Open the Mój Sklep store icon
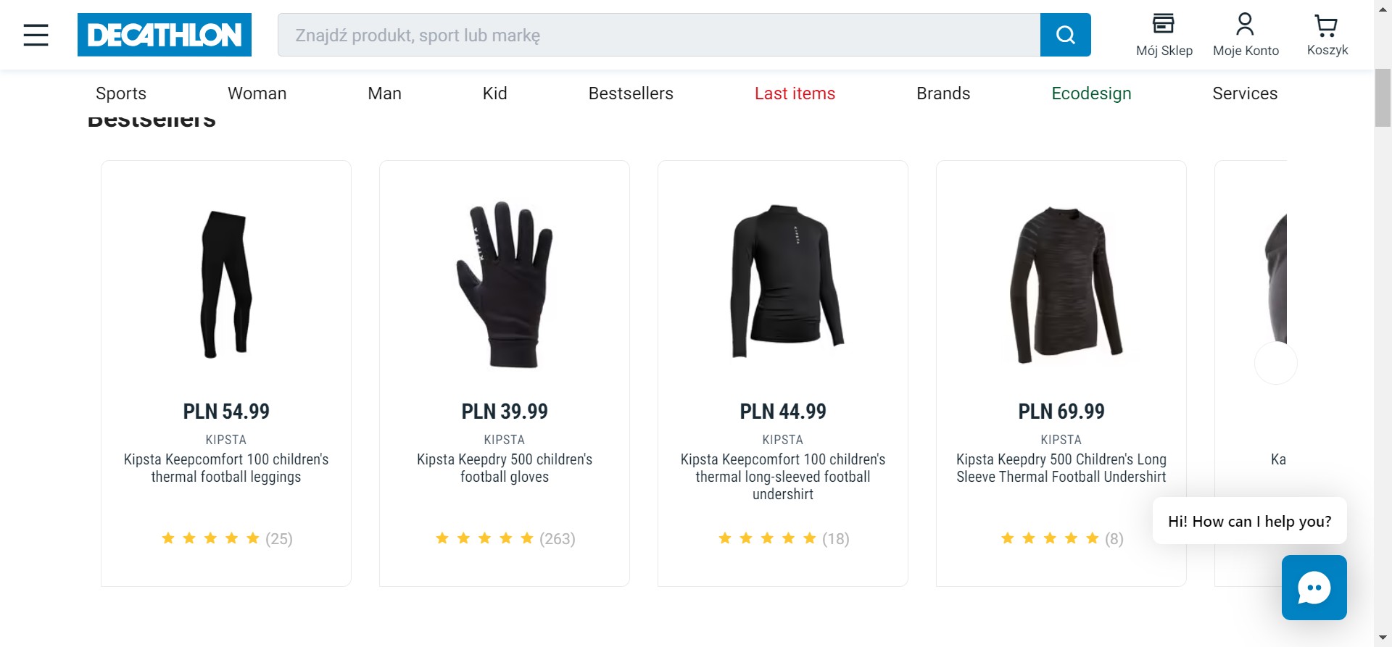Viewport: 1392px width, 647px height. pos(1164,25)
